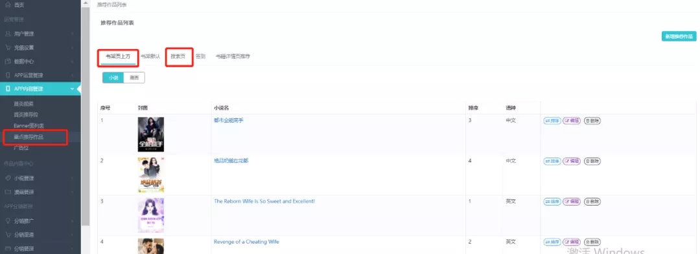Open the 都市全能高手 novel link

[229, 121]
